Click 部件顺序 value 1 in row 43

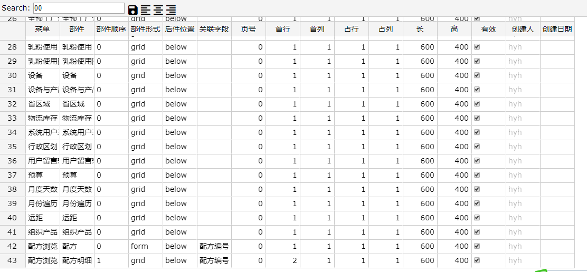111,260
